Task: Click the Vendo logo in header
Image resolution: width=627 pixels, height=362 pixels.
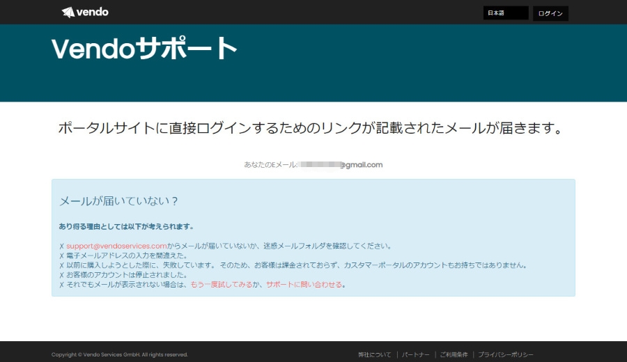Action: coord(85,12)
